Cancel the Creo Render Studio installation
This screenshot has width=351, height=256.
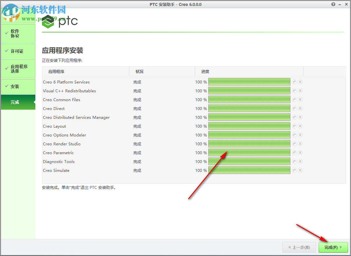(300, 144)
